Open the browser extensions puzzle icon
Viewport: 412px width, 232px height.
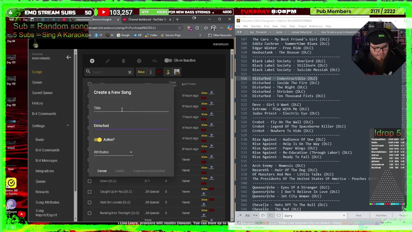(x=197, y=28)
